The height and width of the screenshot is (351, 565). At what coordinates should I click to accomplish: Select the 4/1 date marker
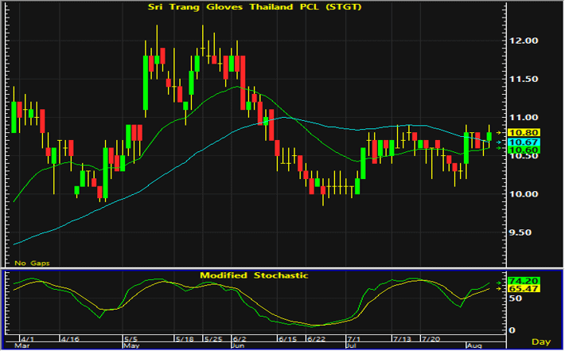(x=27, y=339)
